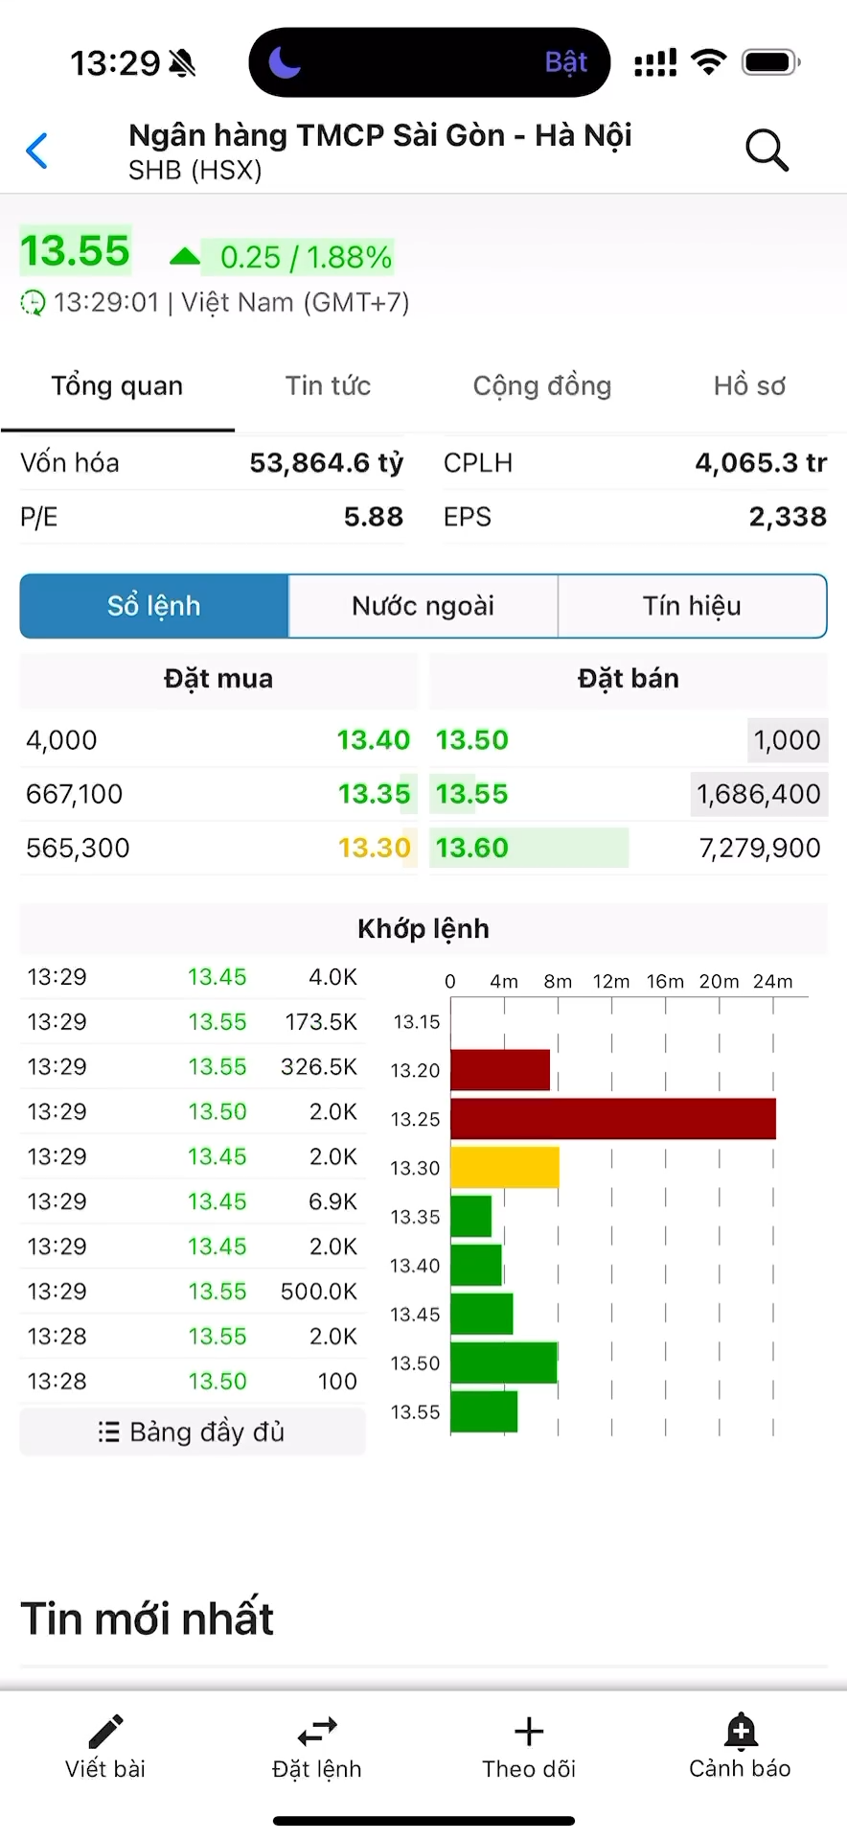Tap the P/E value 5.88
The image size is (847, 1841).
click(x=374, y=517)
